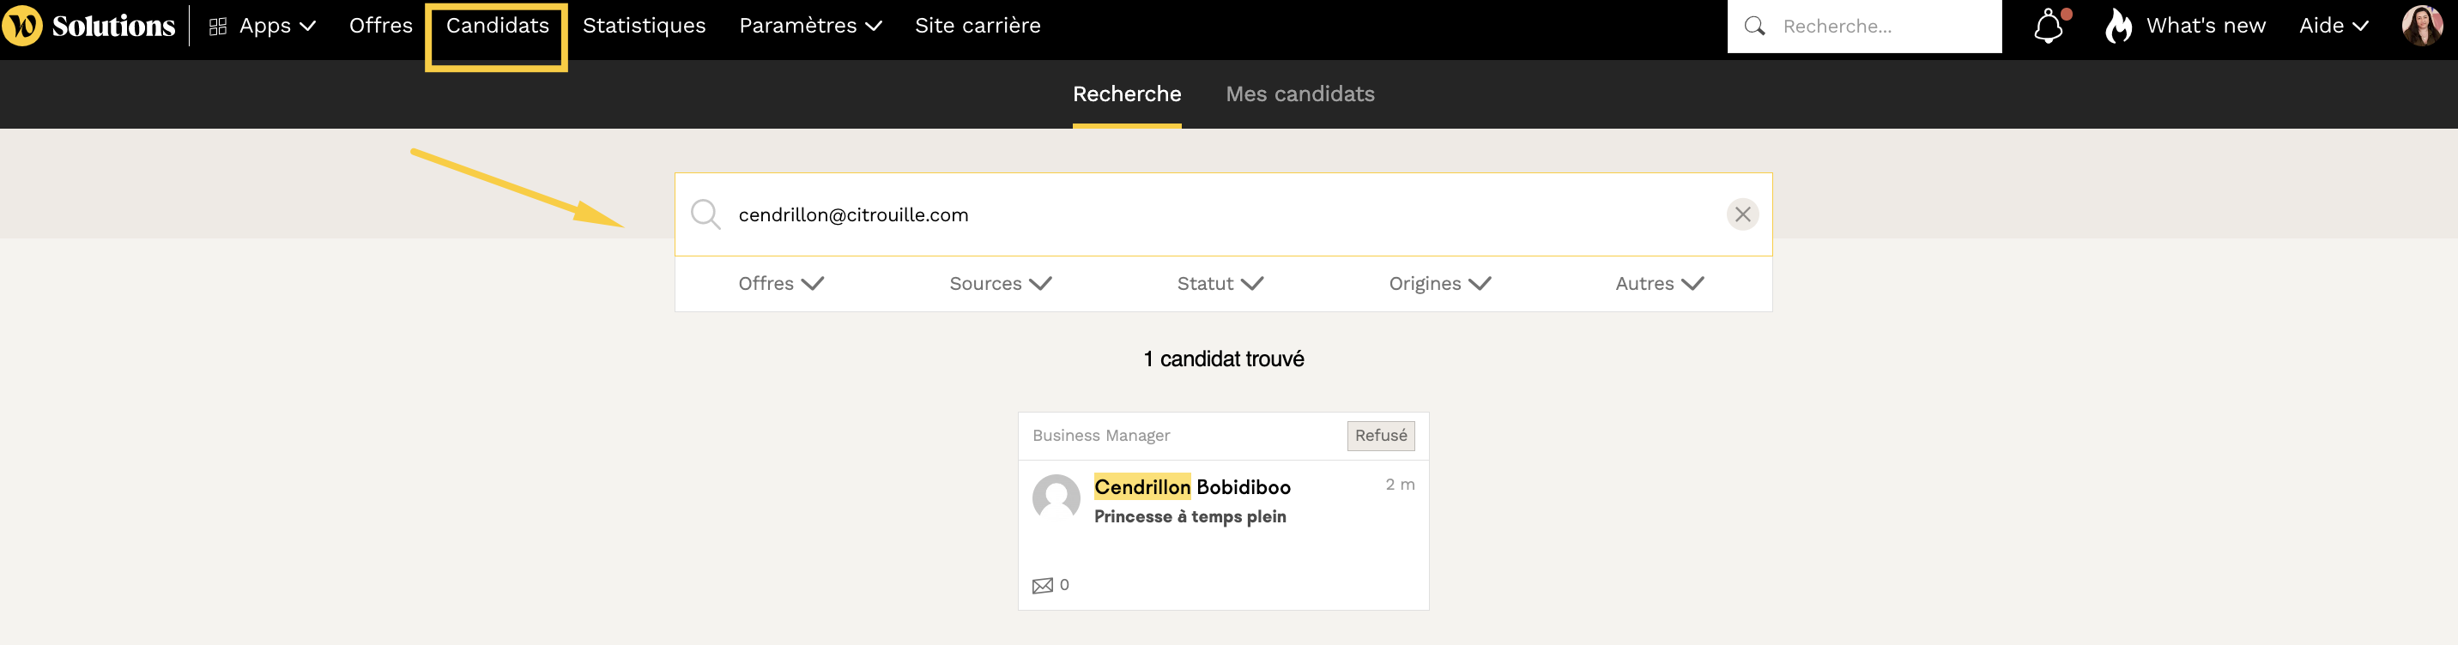The image size is (2458, 645).
Task: Expand the Origines filter dropdown
Action: coord(1439,283)
